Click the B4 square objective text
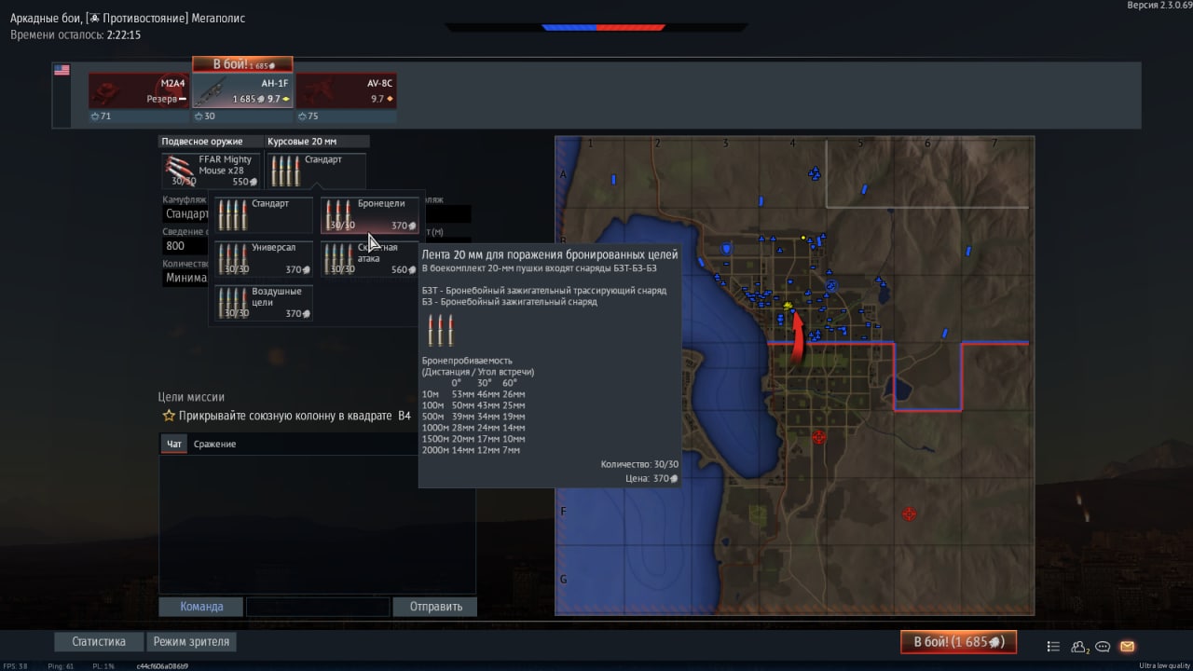This screenshot has width=1193, height=671. [x=295, y=416]
